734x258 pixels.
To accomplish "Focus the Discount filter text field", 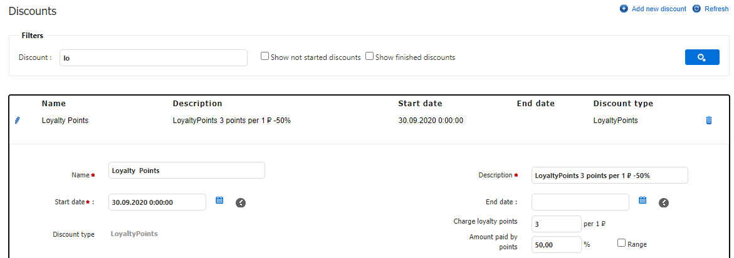I will (x=154, y=57).
